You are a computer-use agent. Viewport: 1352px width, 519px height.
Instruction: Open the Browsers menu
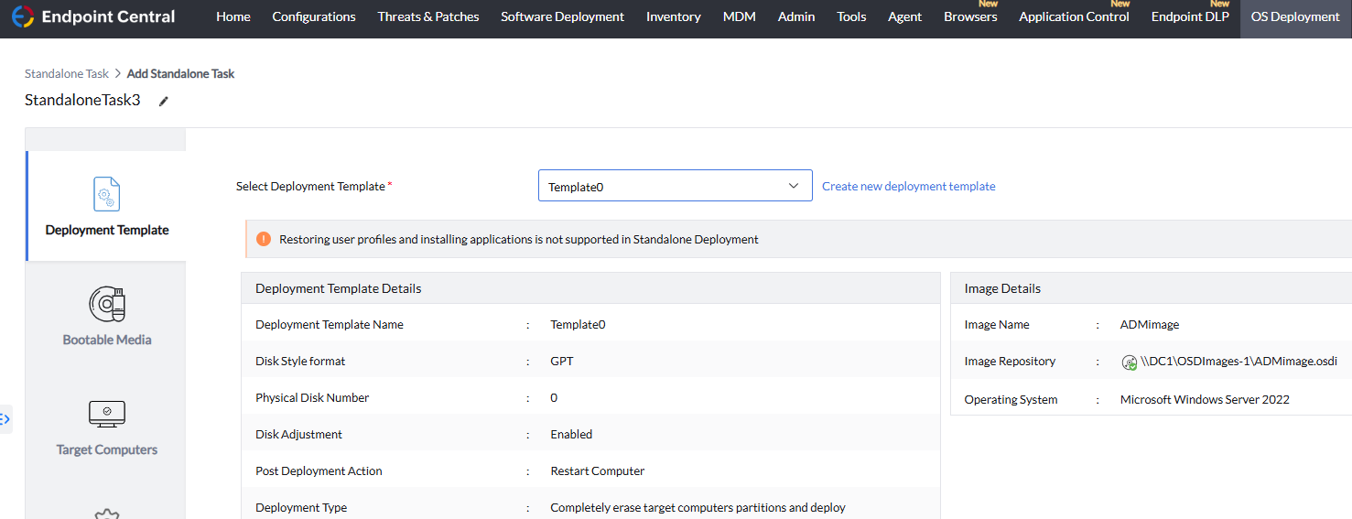coord(970,16)
